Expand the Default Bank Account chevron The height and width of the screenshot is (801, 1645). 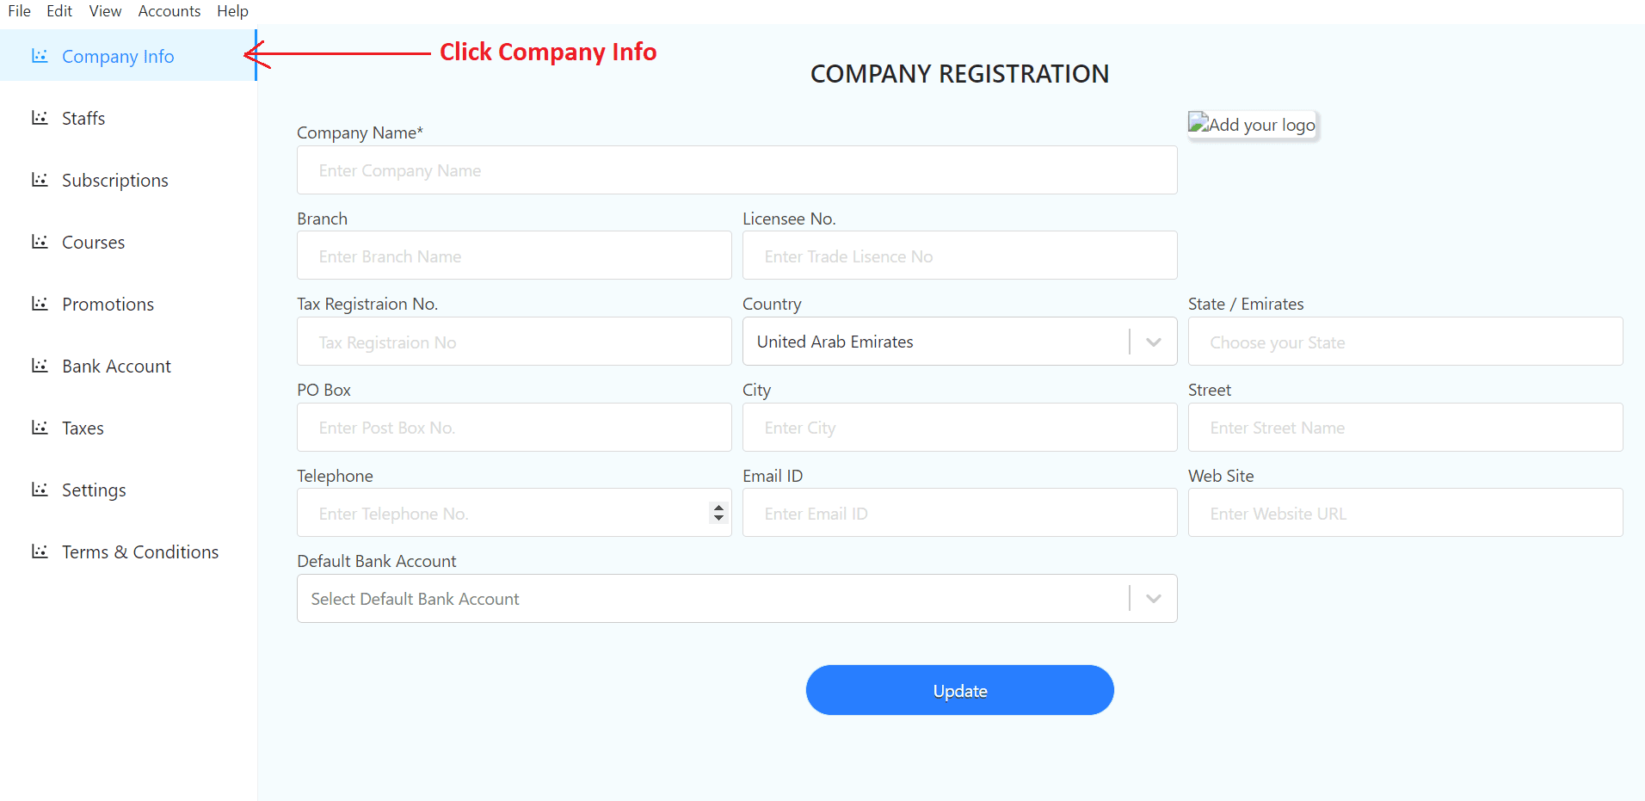[x=1154, y=599]
